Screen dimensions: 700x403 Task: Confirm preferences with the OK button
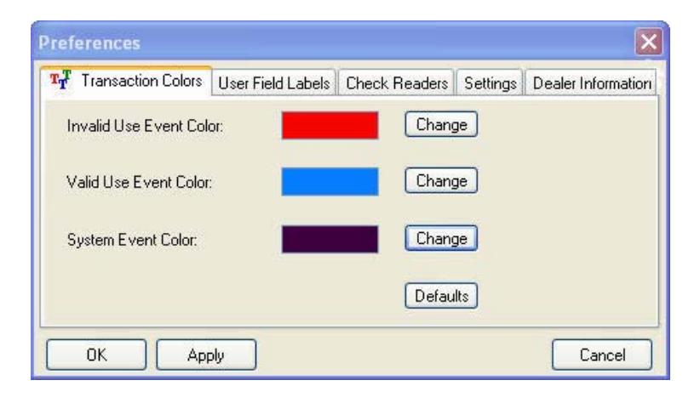(x=96, y=355)
